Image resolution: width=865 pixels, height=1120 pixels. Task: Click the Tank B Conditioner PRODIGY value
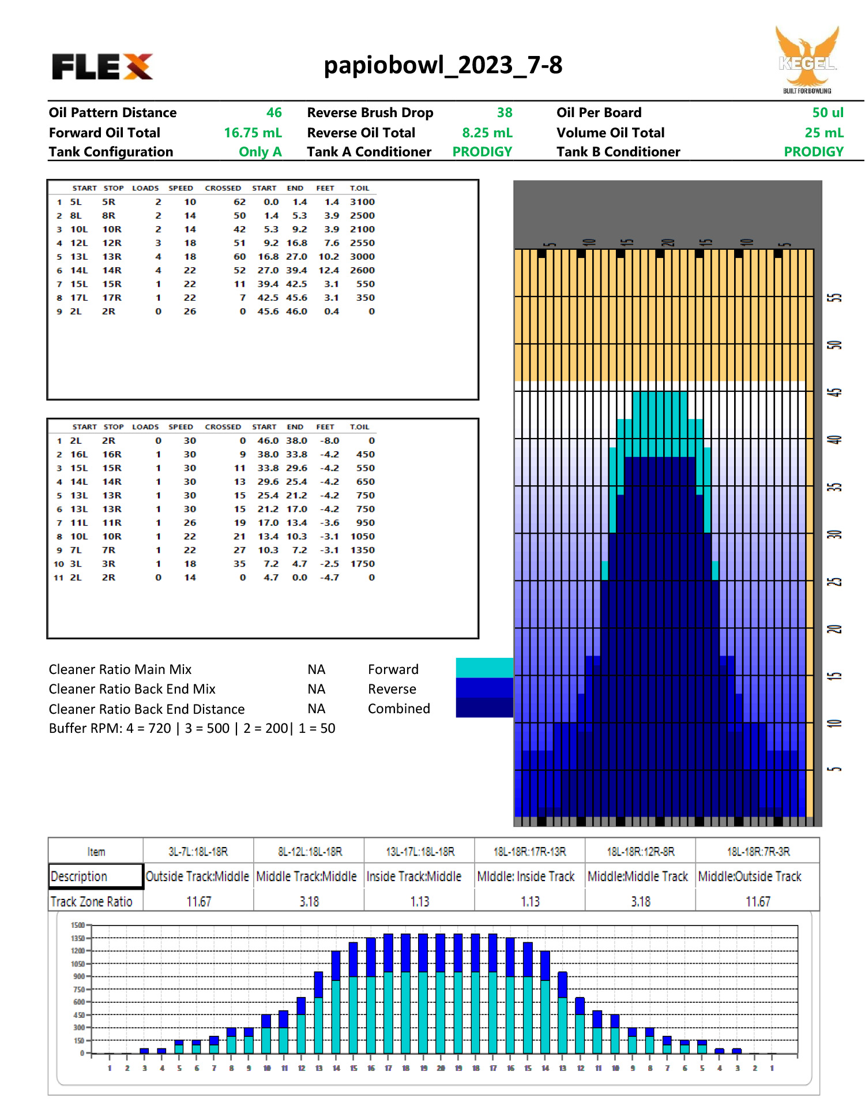click(813, 152)
